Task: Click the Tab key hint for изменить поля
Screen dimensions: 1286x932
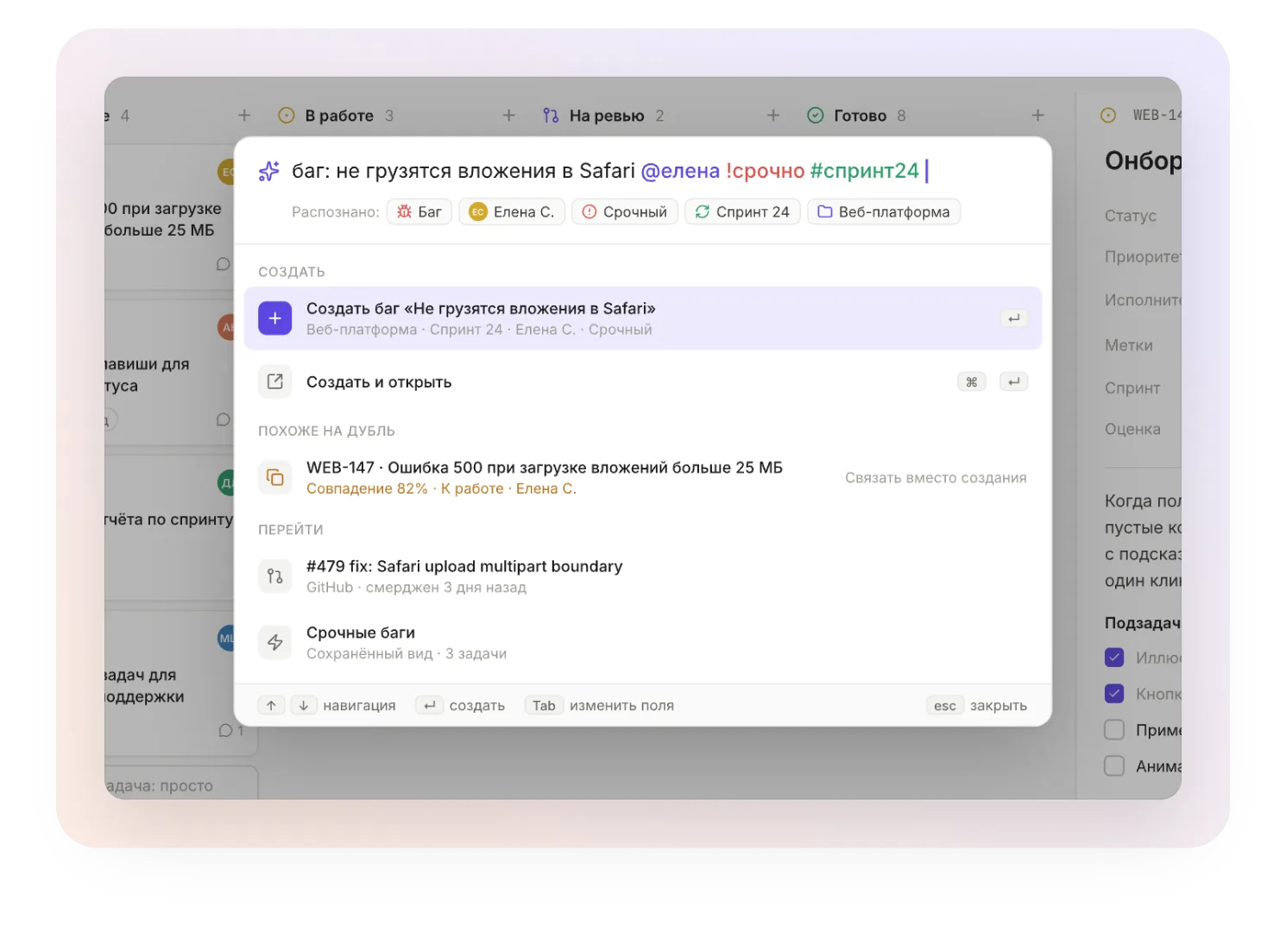Action: tap(544, 705)
